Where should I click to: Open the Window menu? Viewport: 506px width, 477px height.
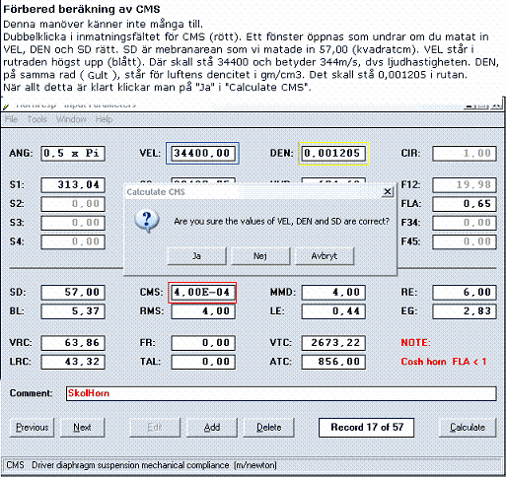pos(71,119)
